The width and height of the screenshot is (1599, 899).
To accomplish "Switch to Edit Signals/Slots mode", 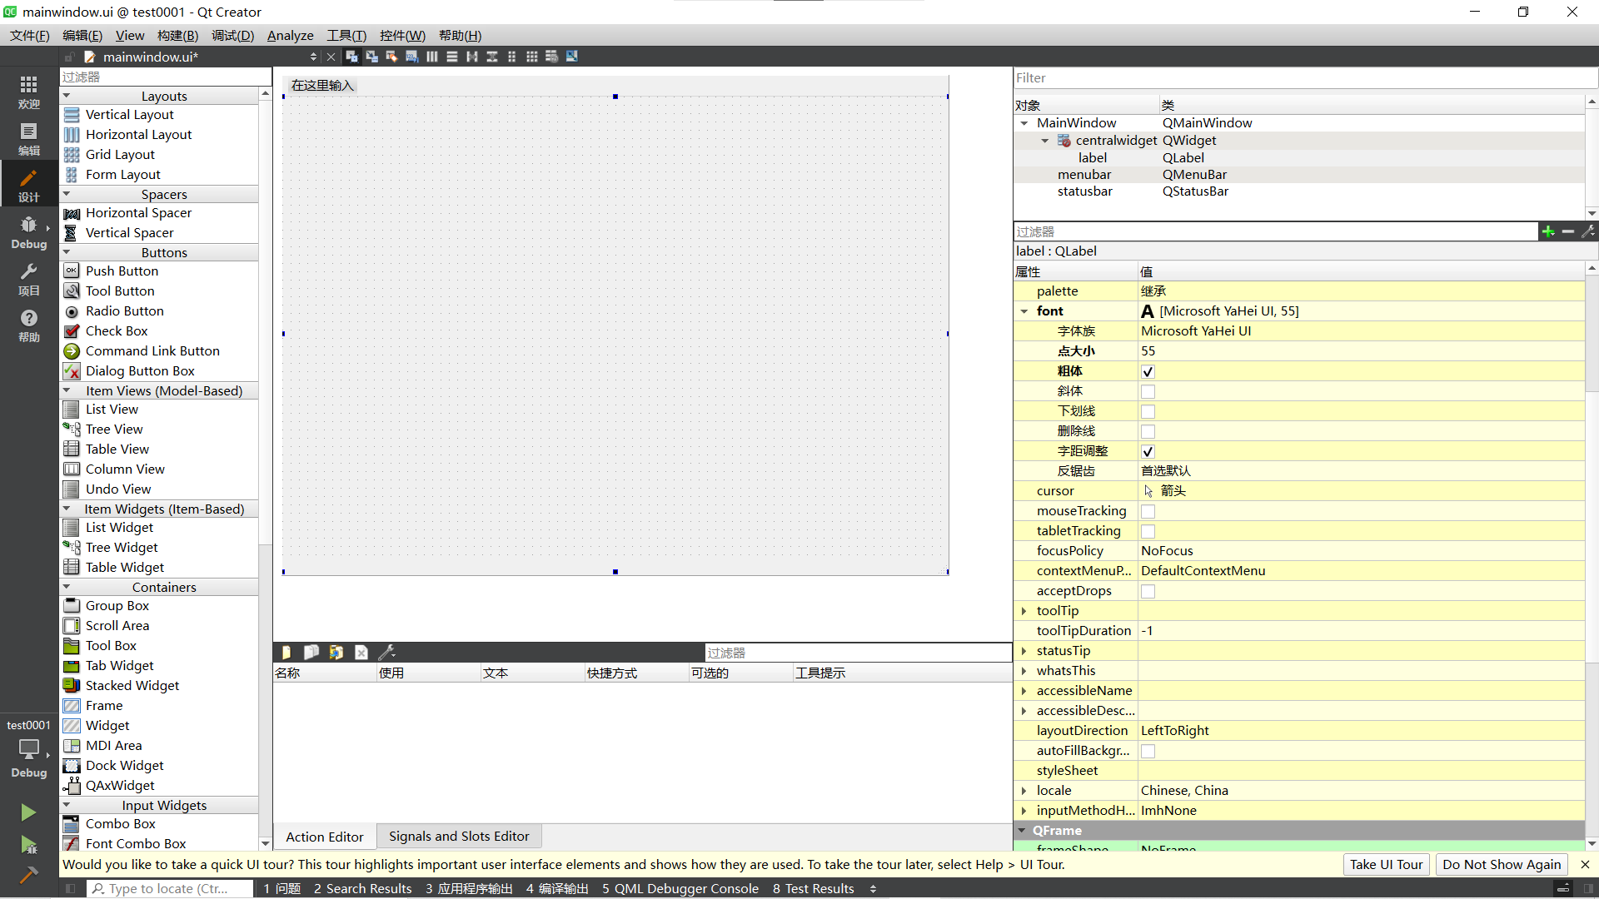I will coord(371,57).
